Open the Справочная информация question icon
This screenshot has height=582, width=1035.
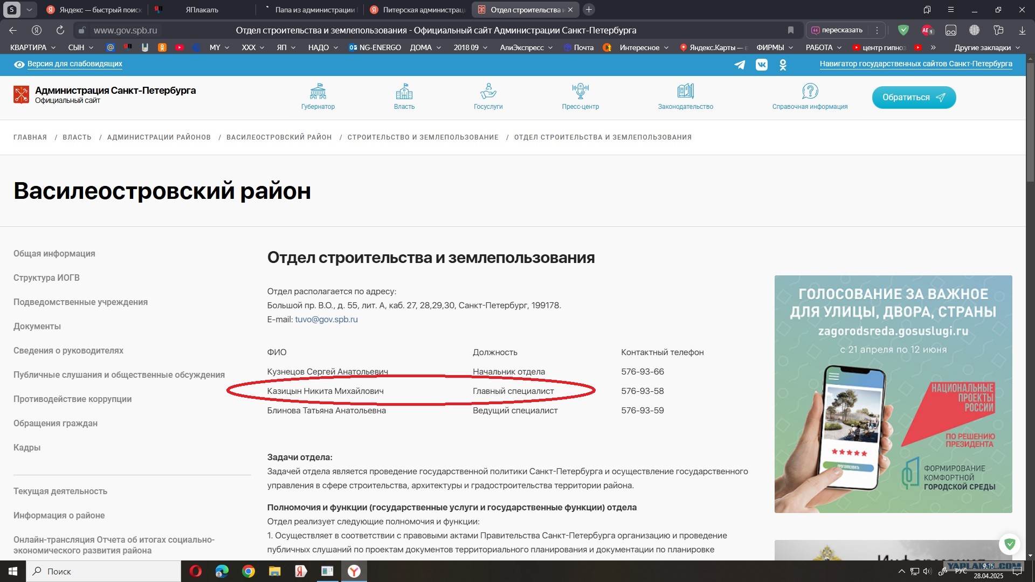(x=810, y=91)
